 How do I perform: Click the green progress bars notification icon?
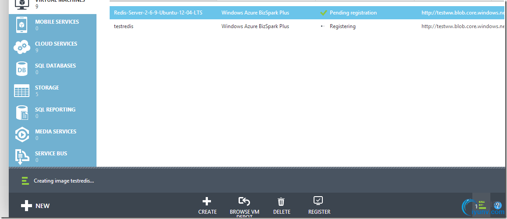pyautogui.click(x=25, y=181)
